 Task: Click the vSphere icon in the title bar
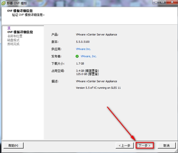[x=3, y=3]
